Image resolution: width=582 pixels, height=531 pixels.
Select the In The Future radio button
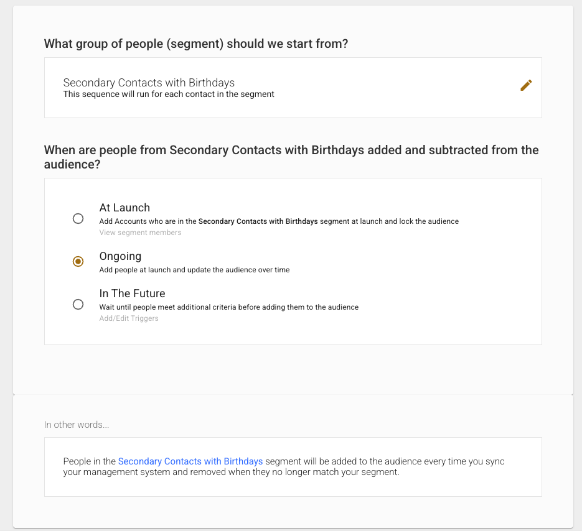[x=78, y=304]
